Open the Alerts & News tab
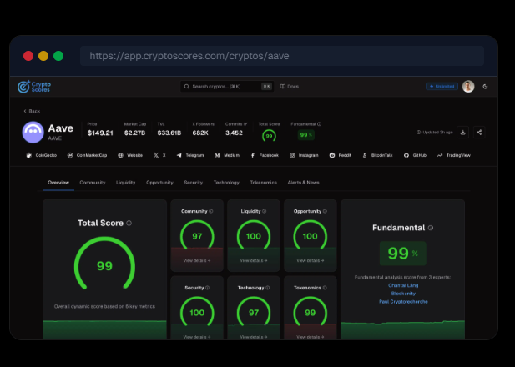Viewport: 515px width, 367px height. [302, 182]
